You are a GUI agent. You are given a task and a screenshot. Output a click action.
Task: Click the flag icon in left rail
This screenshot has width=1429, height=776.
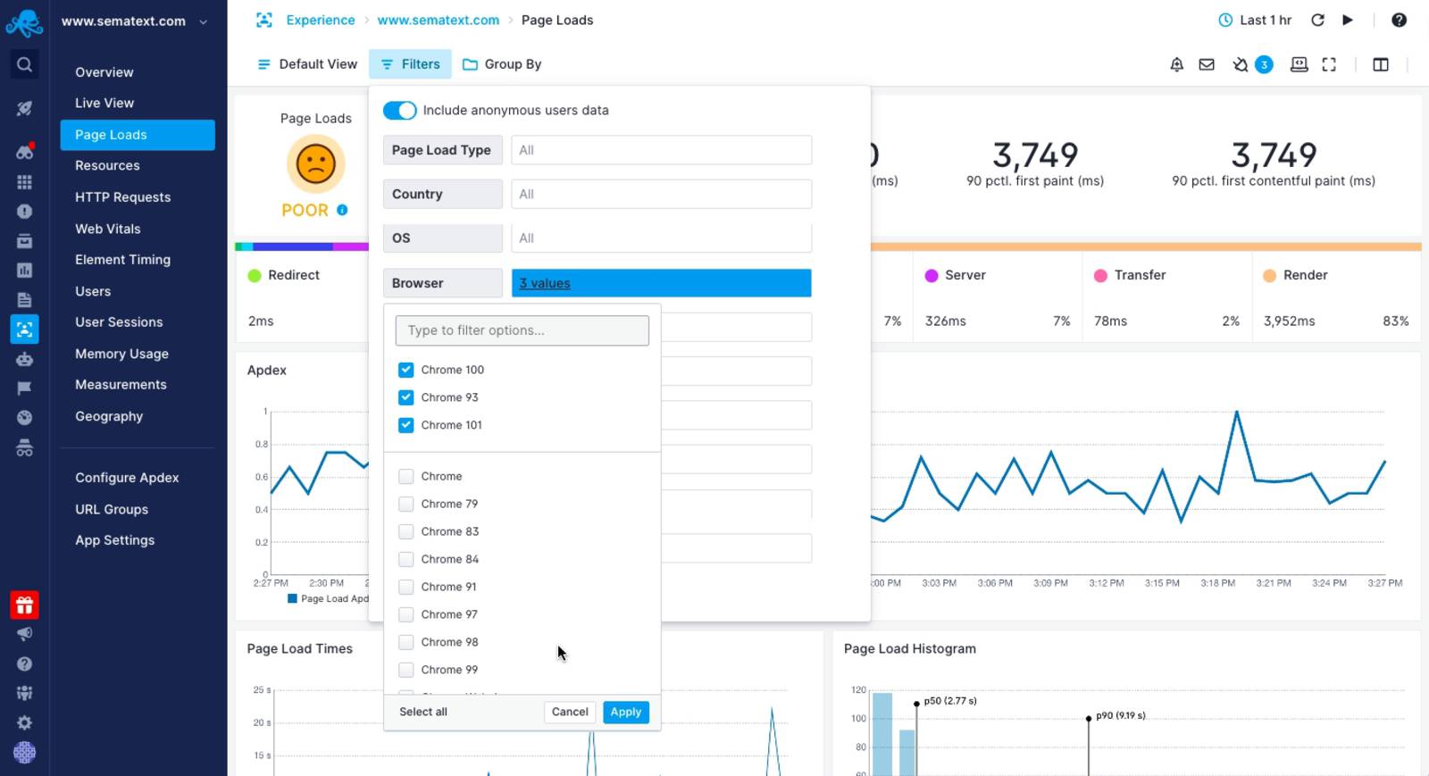24,388
